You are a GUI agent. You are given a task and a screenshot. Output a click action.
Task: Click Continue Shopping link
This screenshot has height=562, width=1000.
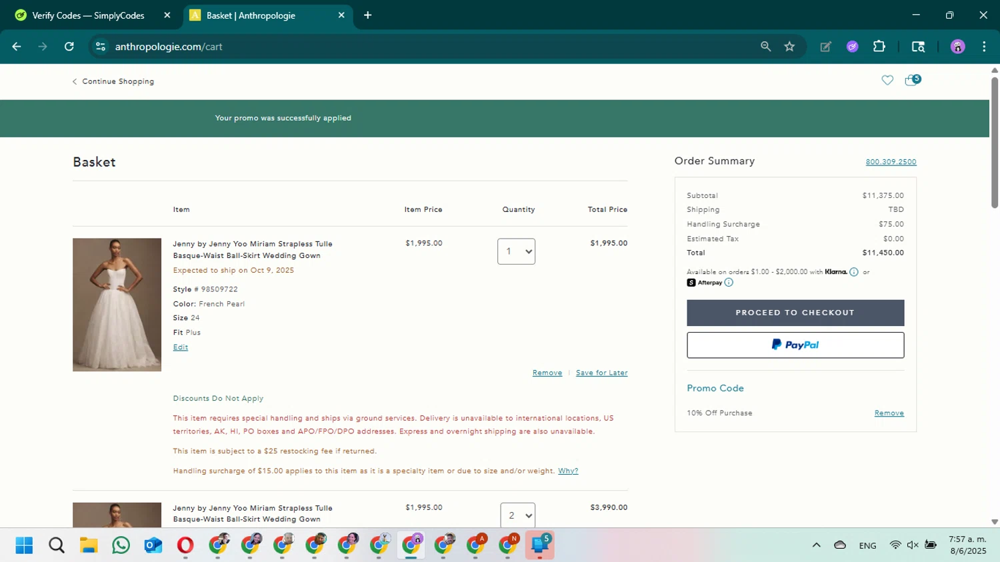(113, 81)
